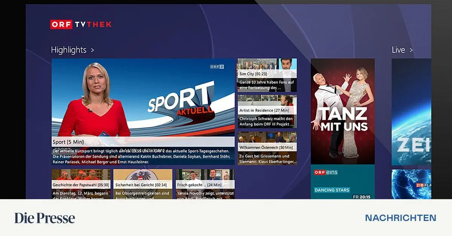
Task: Open Geschichte der Papstwahl video
Action: tap(81, 184)
